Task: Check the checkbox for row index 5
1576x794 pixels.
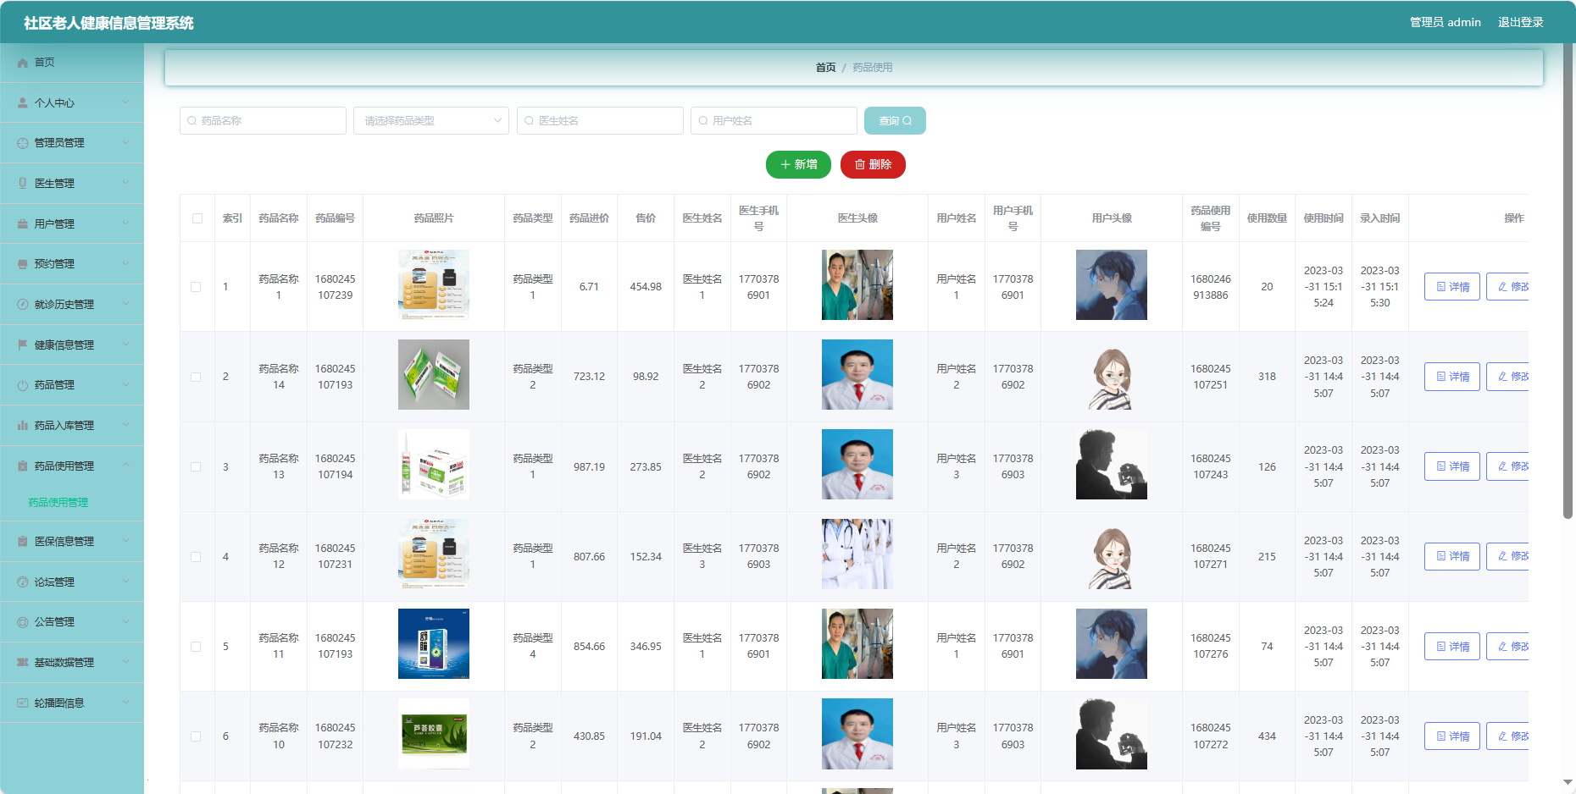Action: pos(196,647)
